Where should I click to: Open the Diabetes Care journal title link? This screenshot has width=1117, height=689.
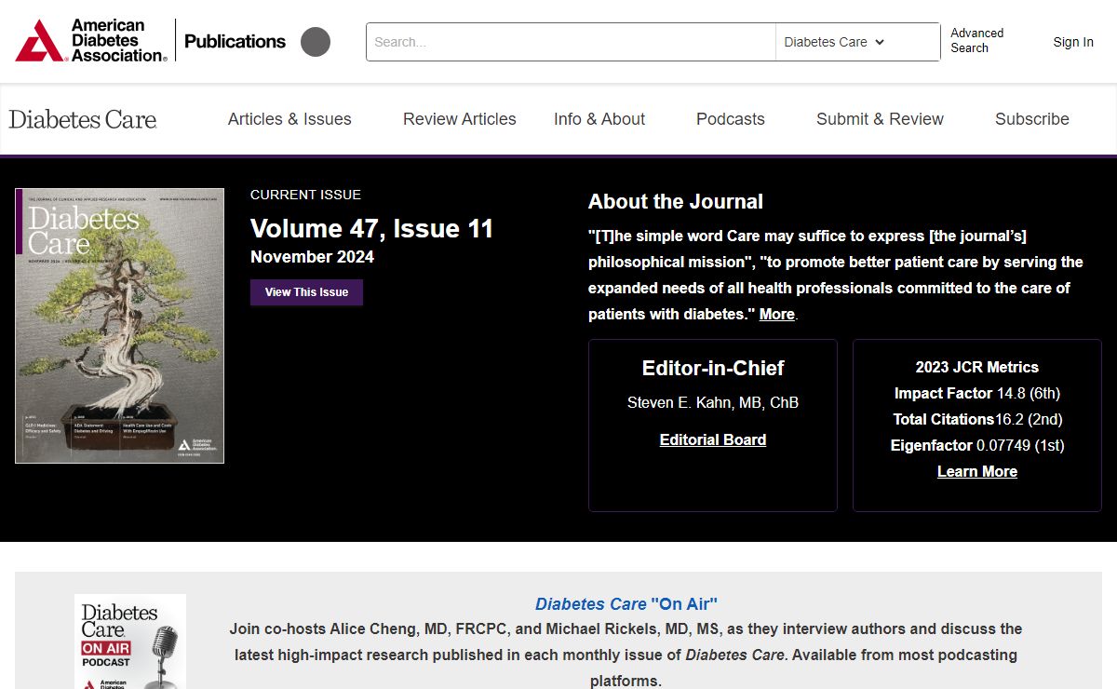click(x=83, y=119)
